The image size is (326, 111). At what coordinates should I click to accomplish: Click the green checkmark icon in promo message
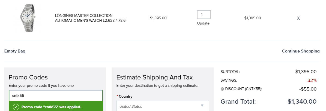pos(16,107)
